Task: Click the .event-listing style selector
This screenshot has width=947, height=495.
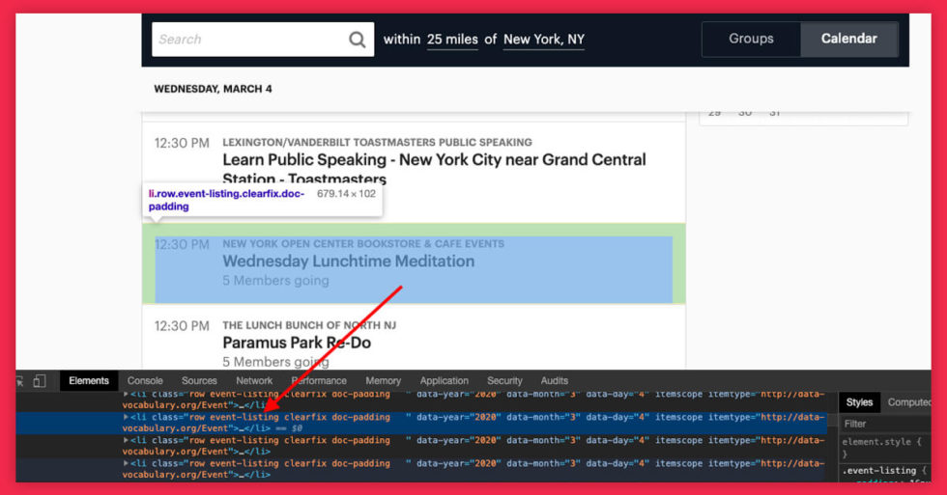Action: 878,471
